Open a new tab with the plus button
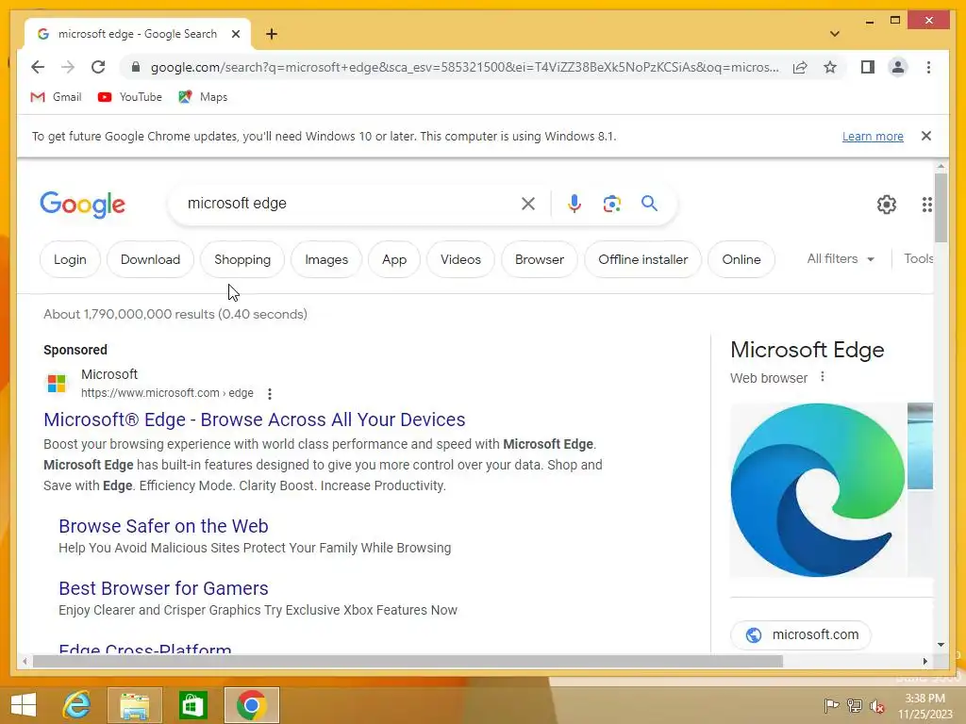This screenshot has height=724, width=966. tap(272, 34)
